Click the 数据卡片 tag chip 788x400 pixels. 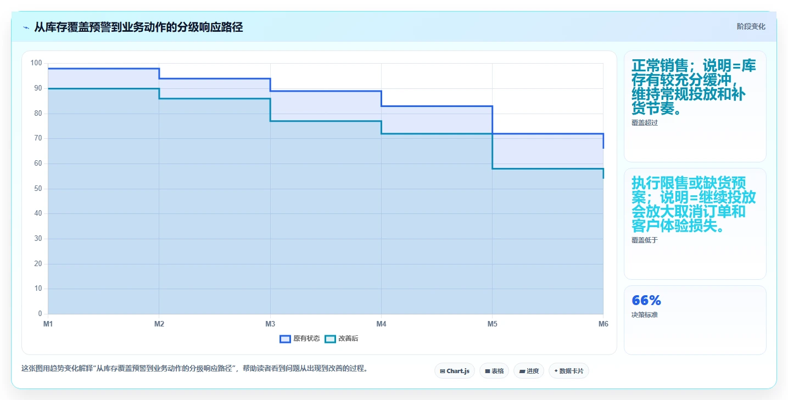pos(569,371)
